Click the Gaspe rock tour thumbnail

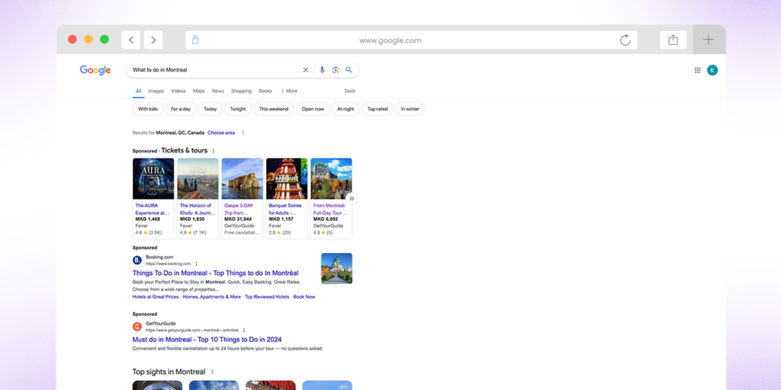242,178
